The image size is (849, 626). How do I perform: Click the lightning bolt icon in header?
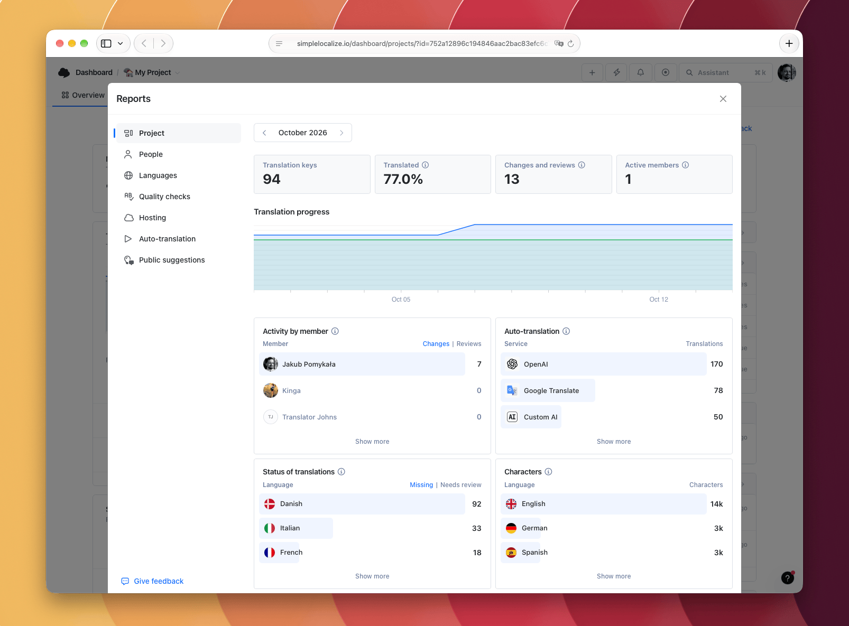(x=616, y=72)
